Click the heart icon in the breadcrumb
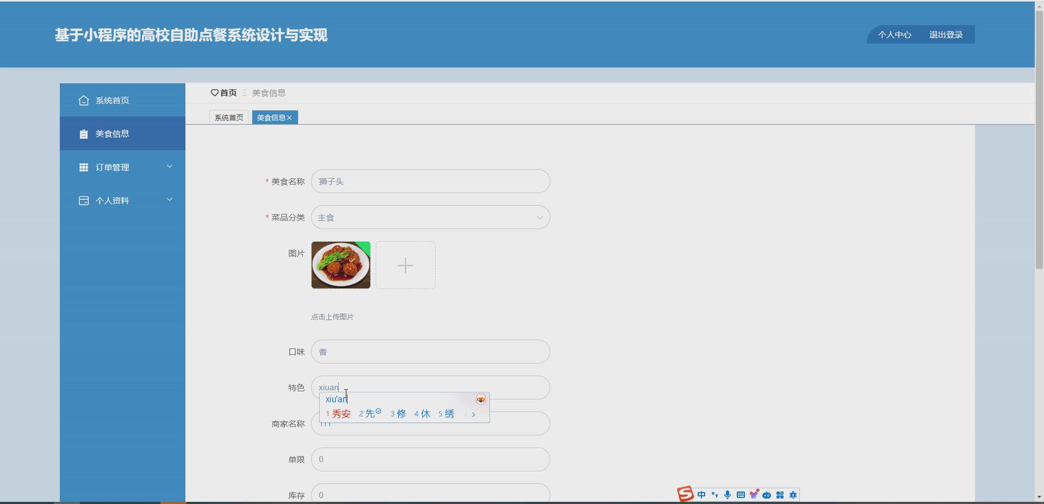 click(x=215, y=93)
